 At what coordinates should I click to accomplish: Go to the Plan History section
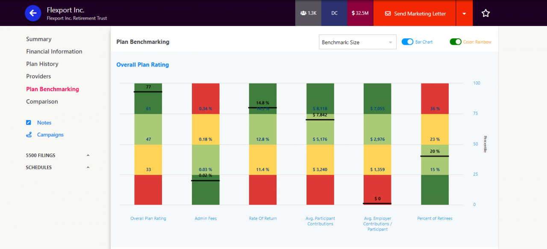(x=42, y=64)
